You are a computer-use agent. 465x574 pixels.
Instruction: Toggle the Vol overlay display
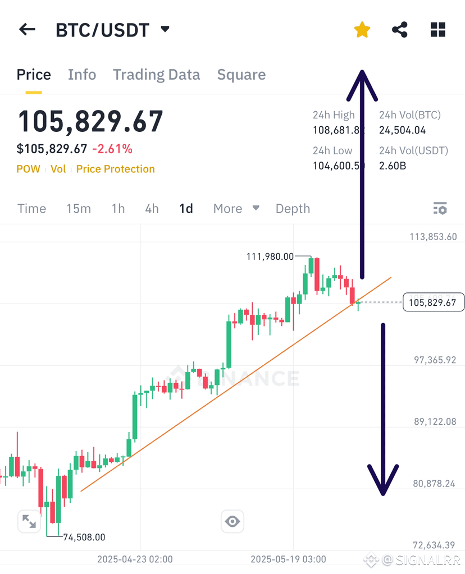click(58, 169)
